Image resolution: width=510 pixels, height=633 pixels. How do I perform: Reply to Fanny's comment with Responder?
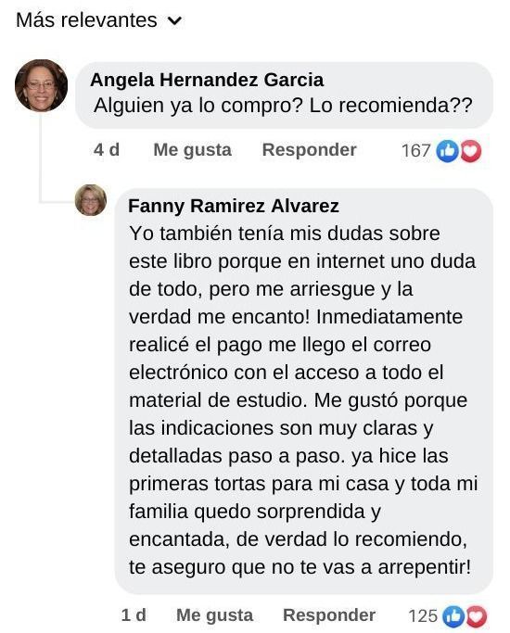329,615
